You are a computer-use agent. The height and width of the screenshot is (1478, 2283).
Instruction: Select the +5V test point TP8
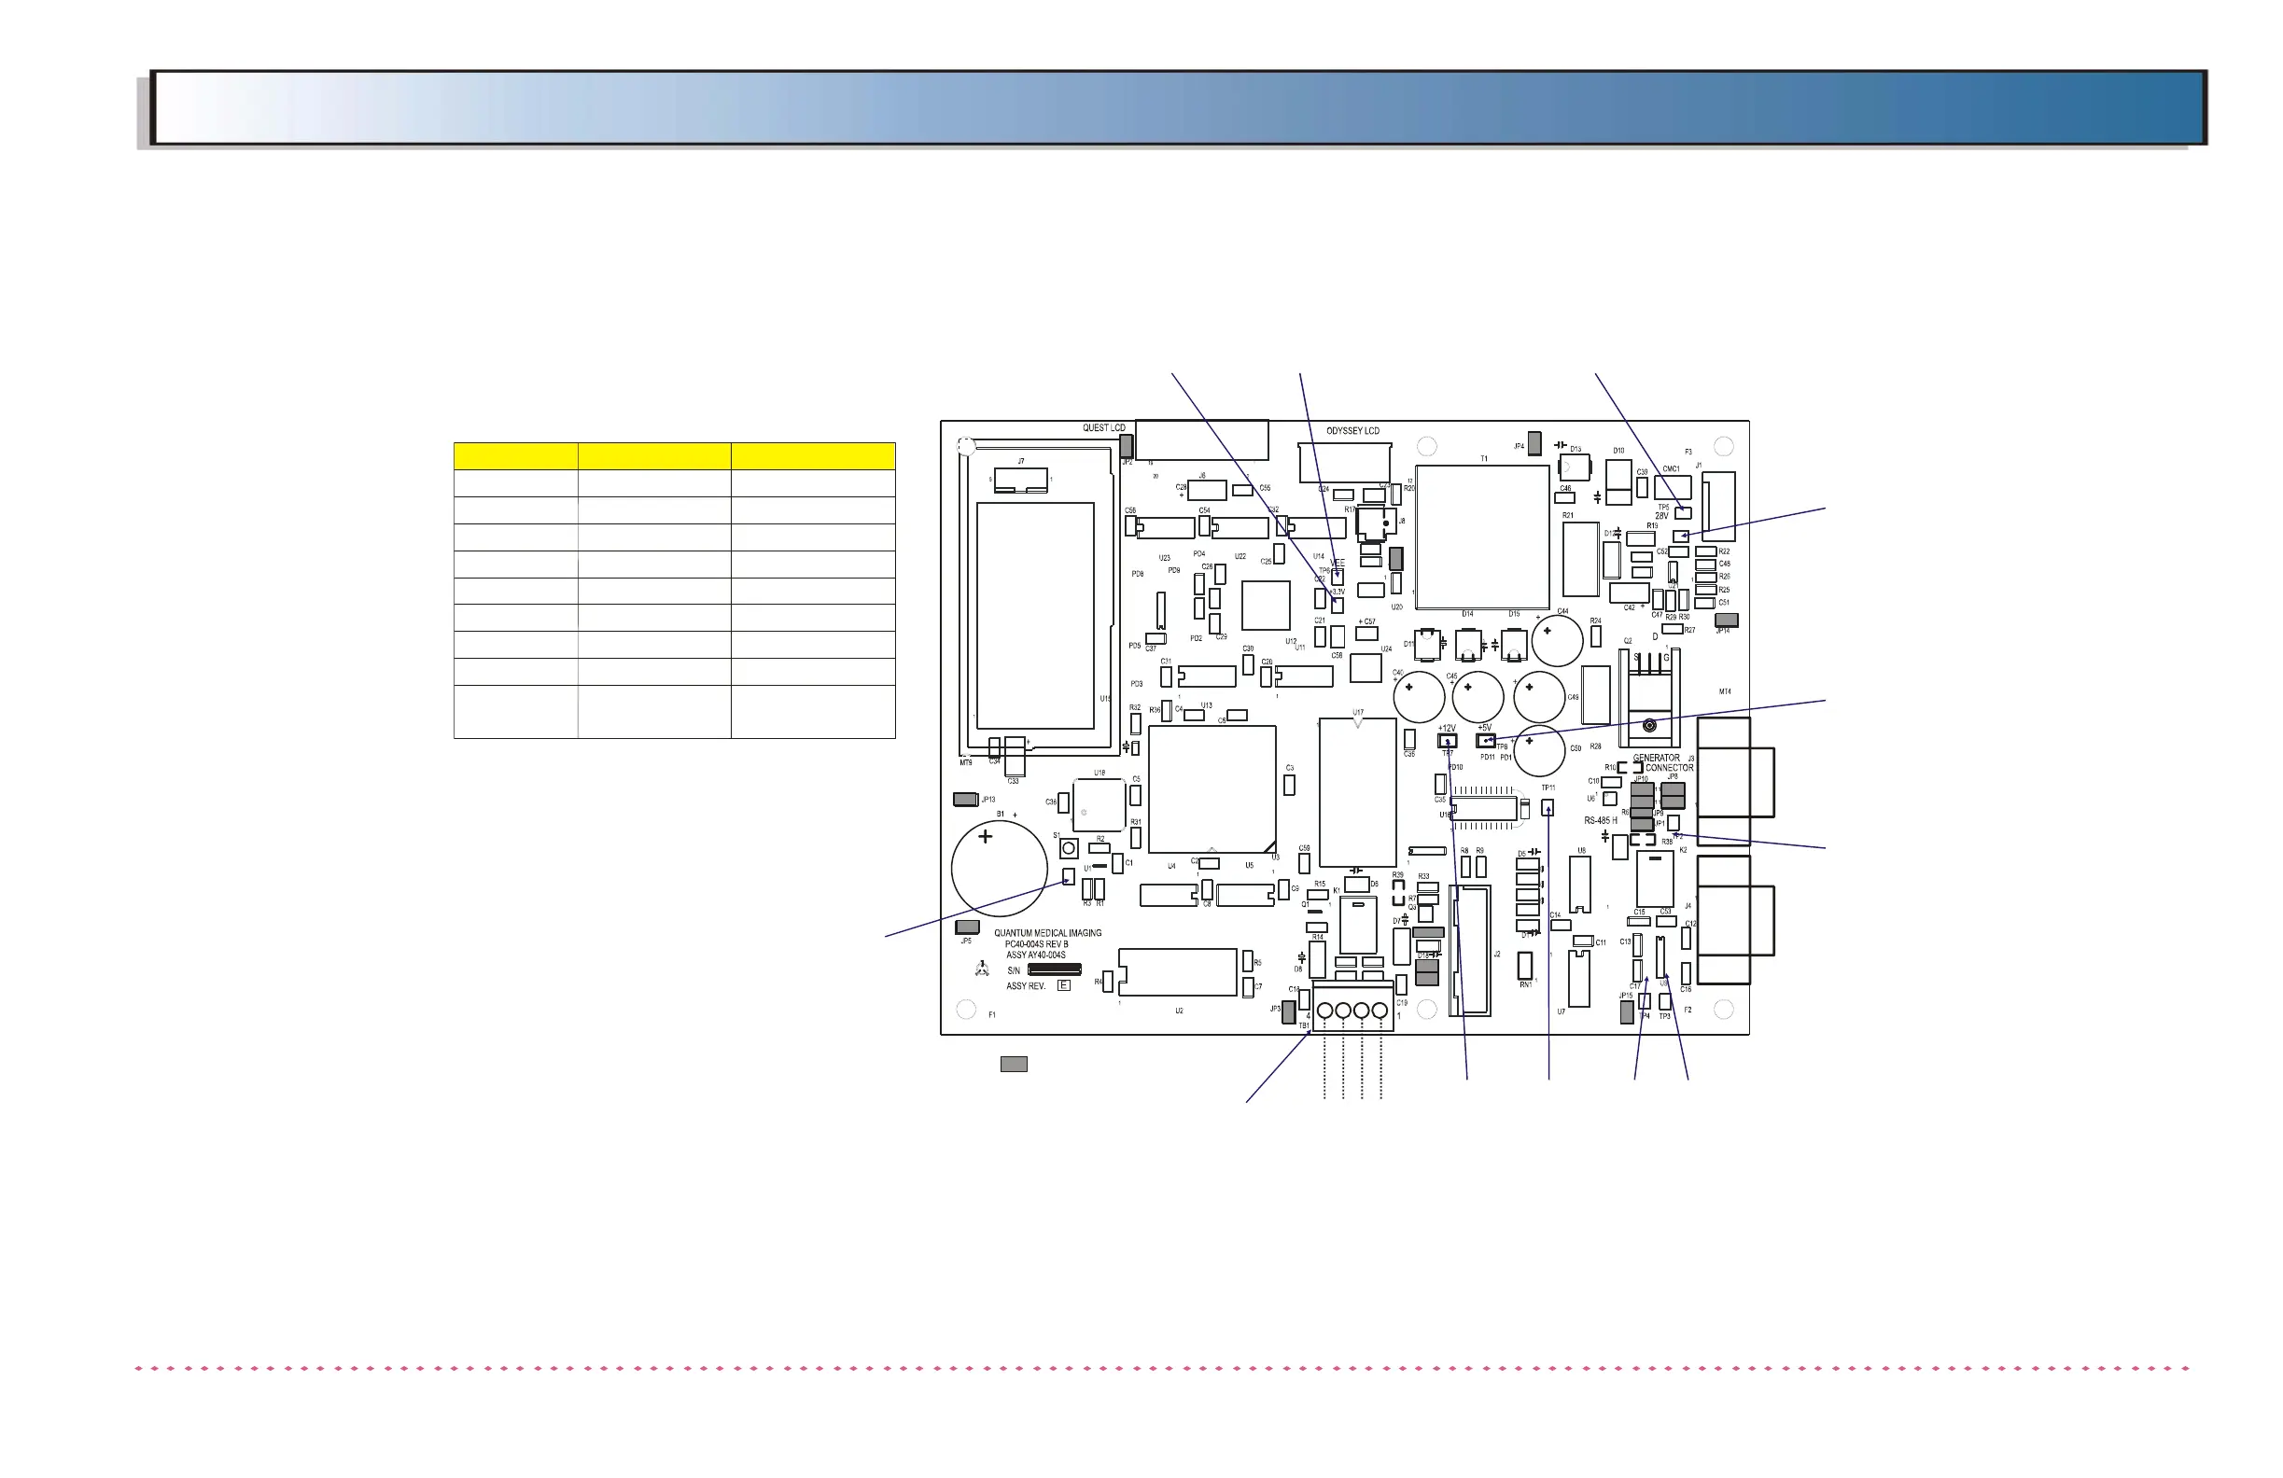tap(1486, 741)
